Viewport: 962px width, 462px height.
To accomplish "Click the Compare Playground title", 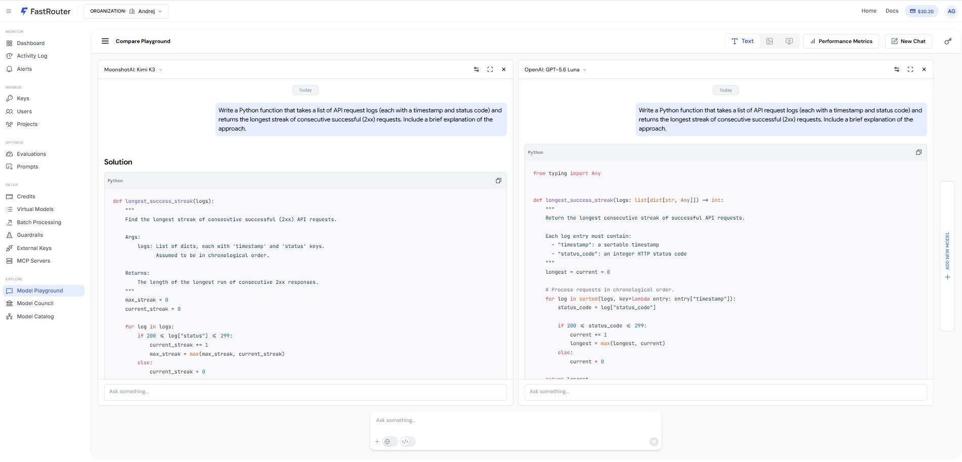I will (x=143, y=41).
